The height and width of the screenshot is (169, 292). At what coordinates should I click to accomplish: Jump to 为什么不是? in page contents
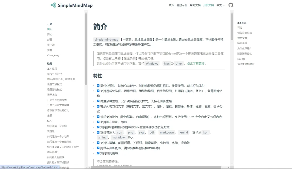(x=244, y=48)
